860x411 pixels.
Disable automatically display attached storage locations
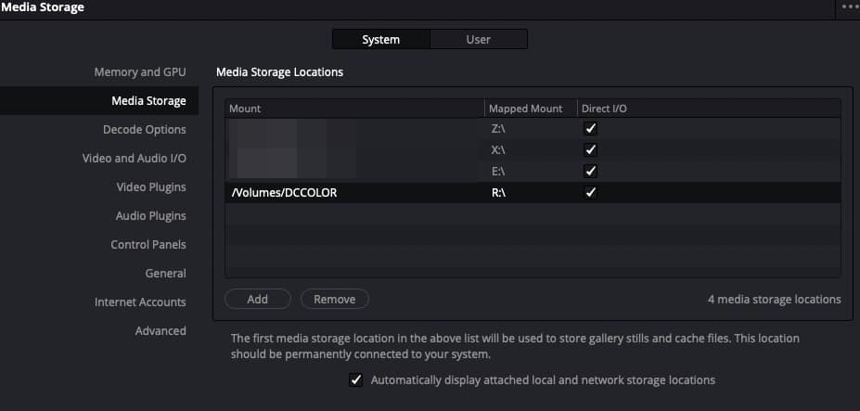(356, 379)
